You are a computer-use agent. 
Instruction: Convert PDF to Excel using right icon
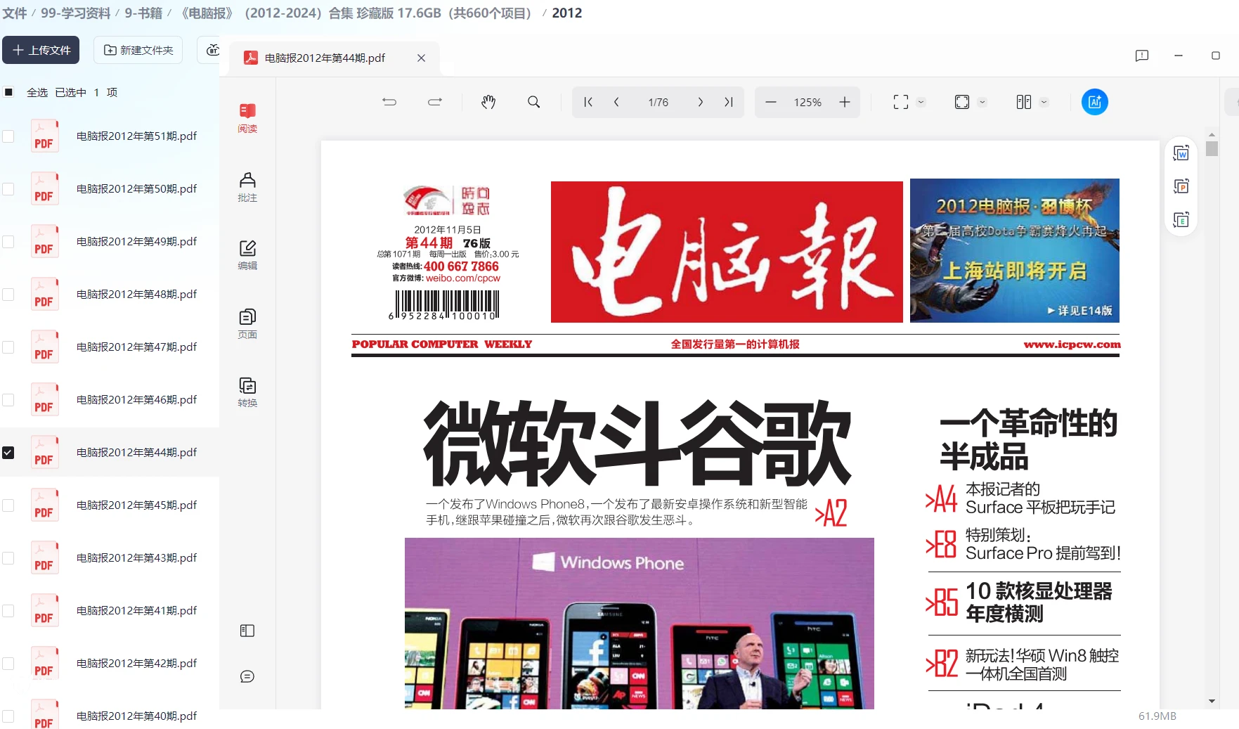pyautogui.click(x=1181, y=220)
